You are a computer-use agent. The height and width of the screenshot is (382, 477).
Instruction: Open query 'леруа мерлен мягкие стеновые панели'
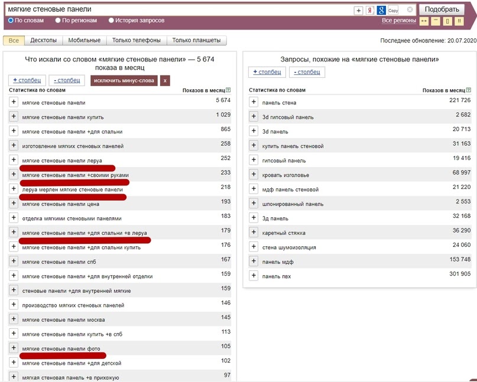(x=72, y=190)
